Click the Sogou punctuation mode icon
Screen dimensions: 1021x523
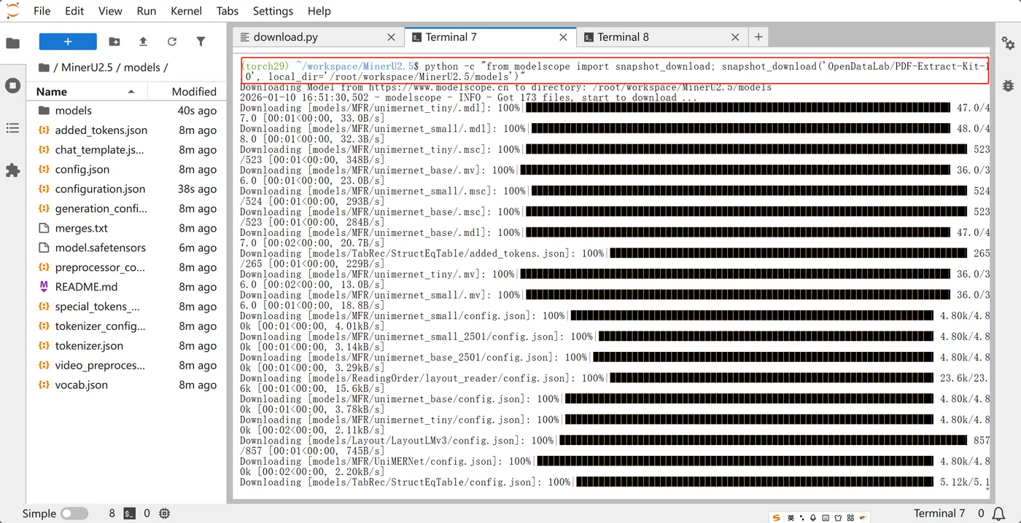click(x=803, y=517)
